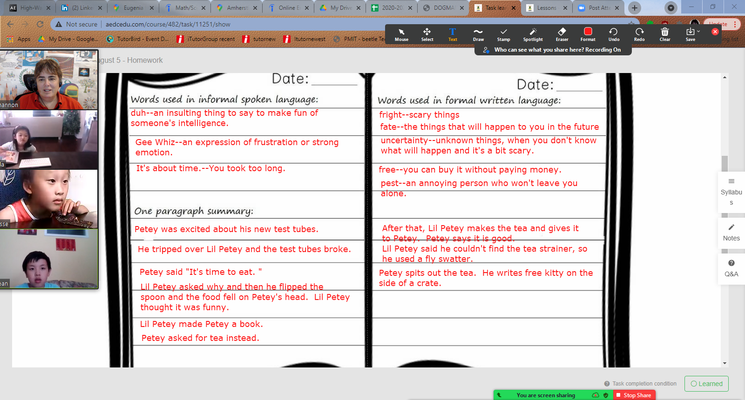The height and width of the screenshot is (400, 745).
Task: Select the girl with keyboard video thumbnail
Action: pyautogui.click(x=49, y=140)
